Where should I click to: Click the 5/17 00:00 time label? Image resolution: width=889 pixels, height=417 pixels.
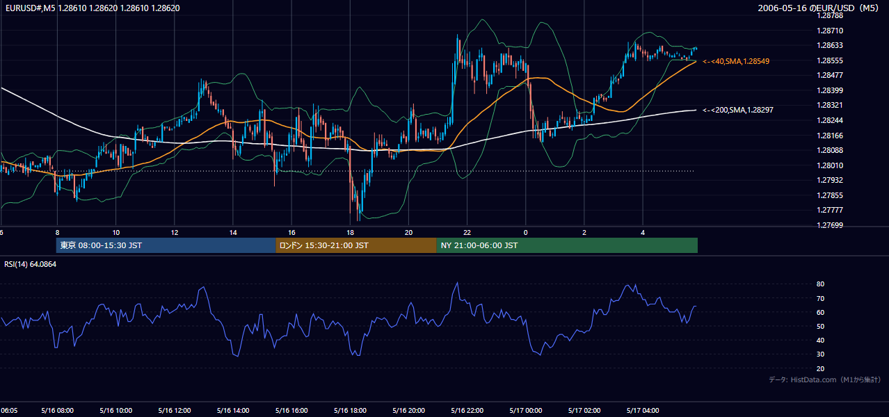526,411
